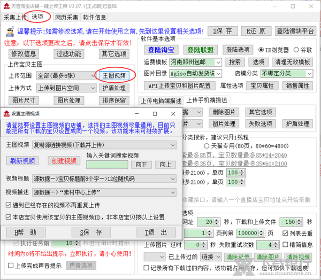The image size is (321, 280).
Task: Select the IE浏览器 radio button
Action: (x=261, y=50)
